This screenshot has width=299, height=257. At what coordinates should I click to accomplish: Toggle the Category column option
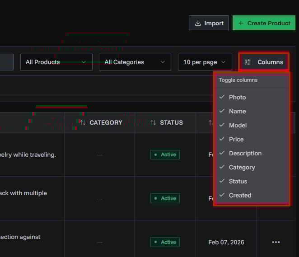(252, 167)
